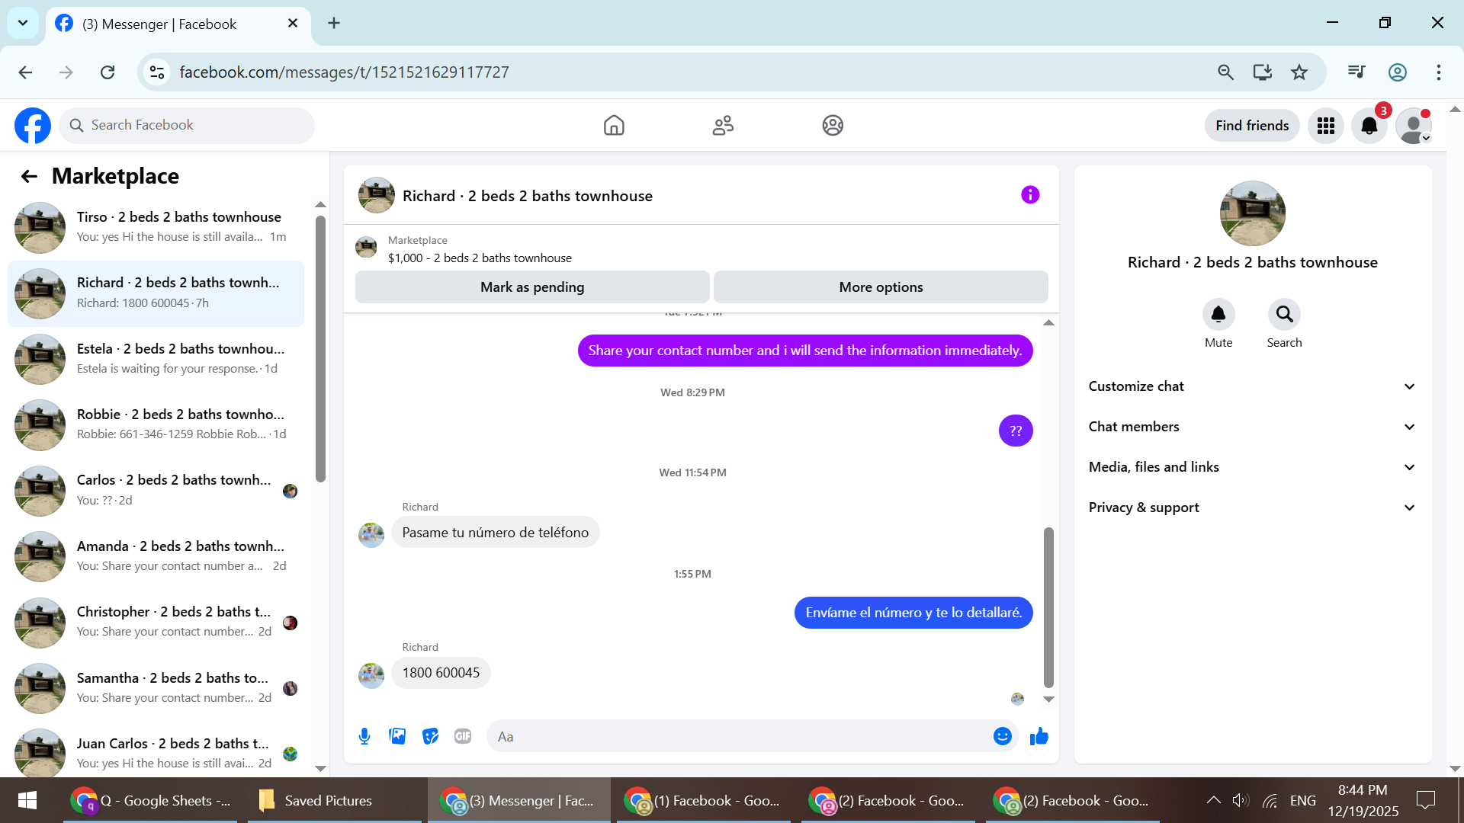
Task: Click the voice clip microphone icon
Action: tap(364, 736)
